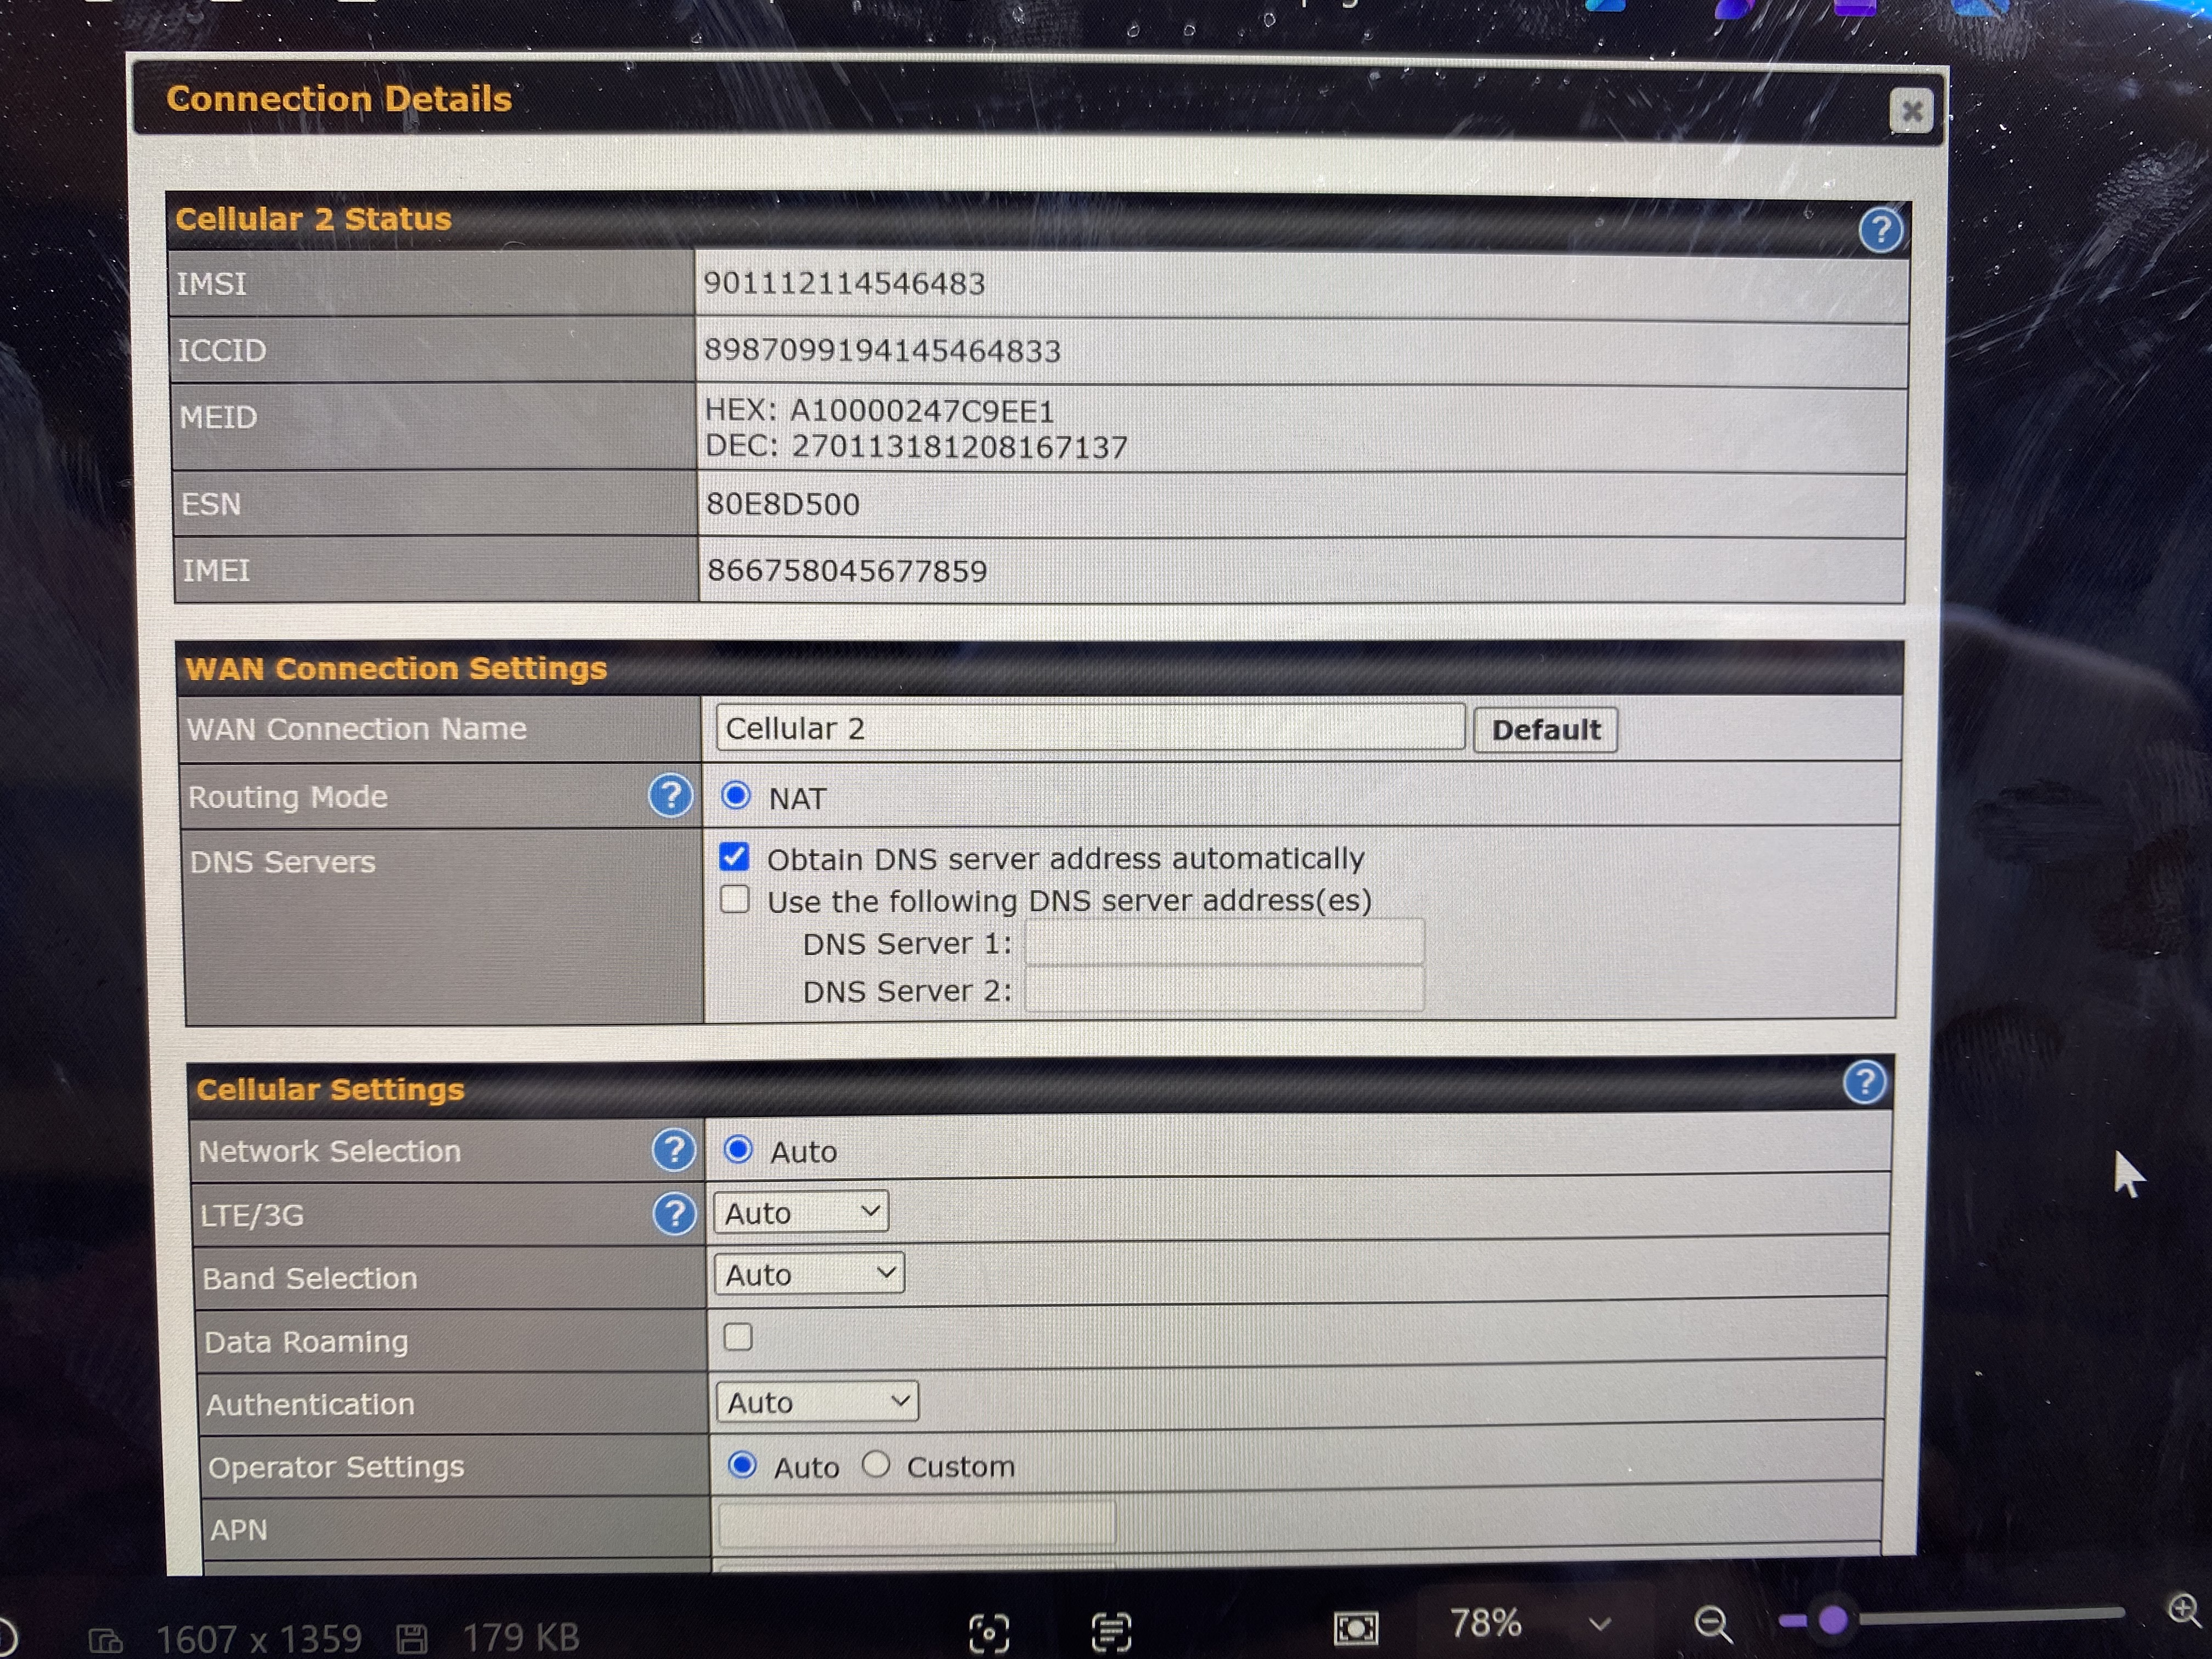Click the image zoom slider handle
This screenshot has height=1659, width=2212.
click(x=1832, y=1620)
